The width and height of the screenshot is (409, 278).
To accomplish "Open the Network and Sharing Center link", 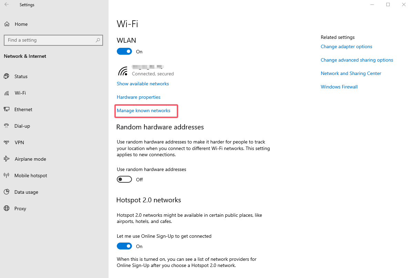I will [351, 73].
